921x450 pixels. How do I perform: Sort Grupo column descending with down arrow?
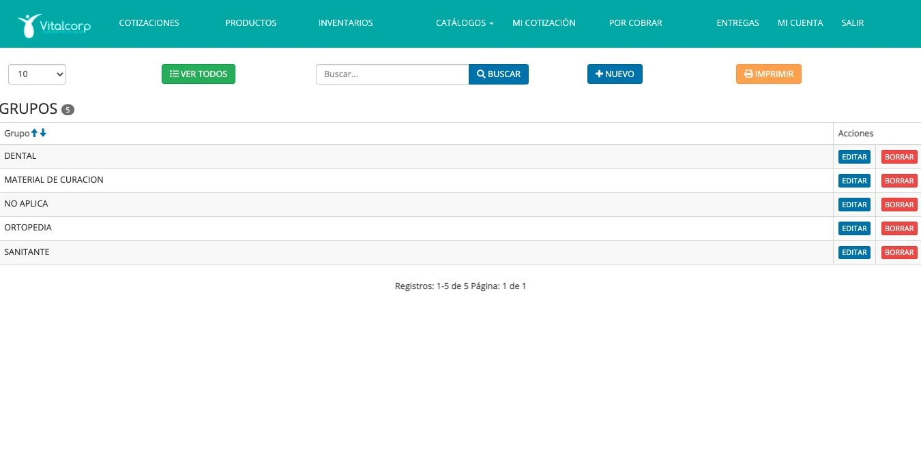click(43, 133)
